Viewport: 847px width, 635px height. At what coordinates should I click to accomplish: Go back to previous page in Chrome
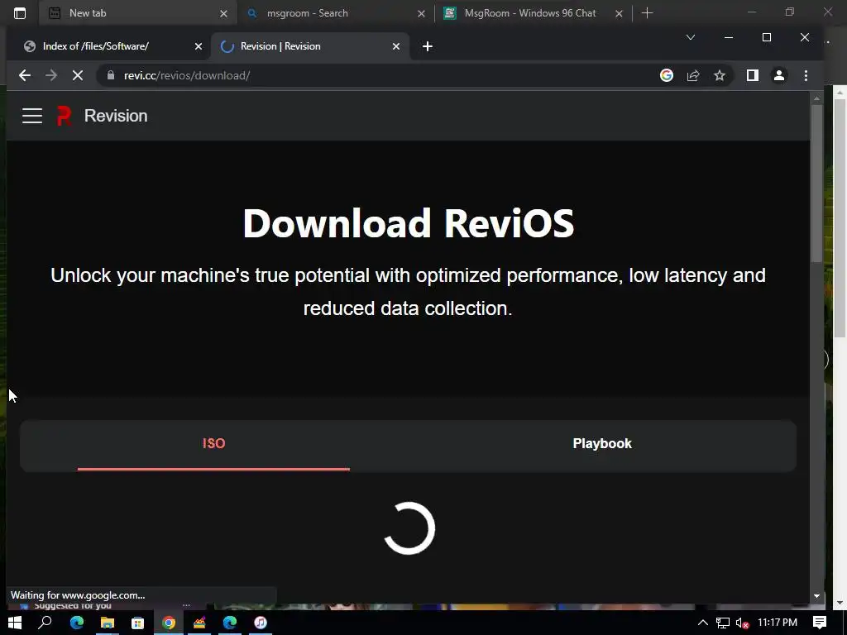[24, 75]
